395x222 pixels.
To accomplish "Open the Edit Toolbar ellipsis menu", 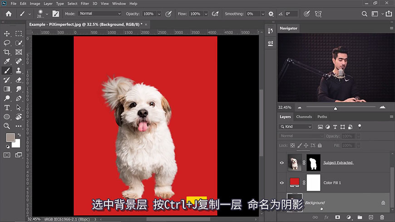I will 19,126.
